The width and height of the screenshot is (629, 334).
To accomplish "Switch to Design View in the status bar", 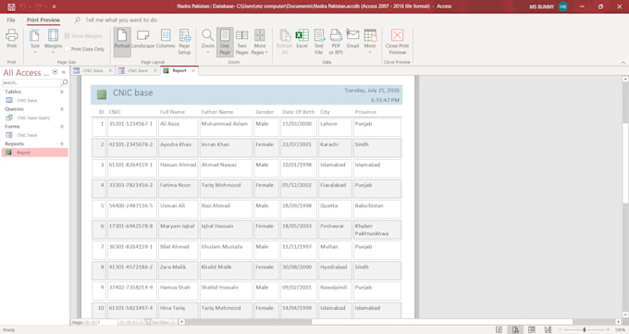I will [548, 329].
